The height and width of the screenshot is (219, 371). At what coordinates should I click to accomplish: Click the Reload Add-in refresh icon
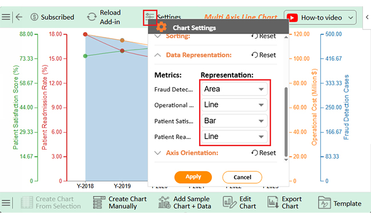click(91, 17)
